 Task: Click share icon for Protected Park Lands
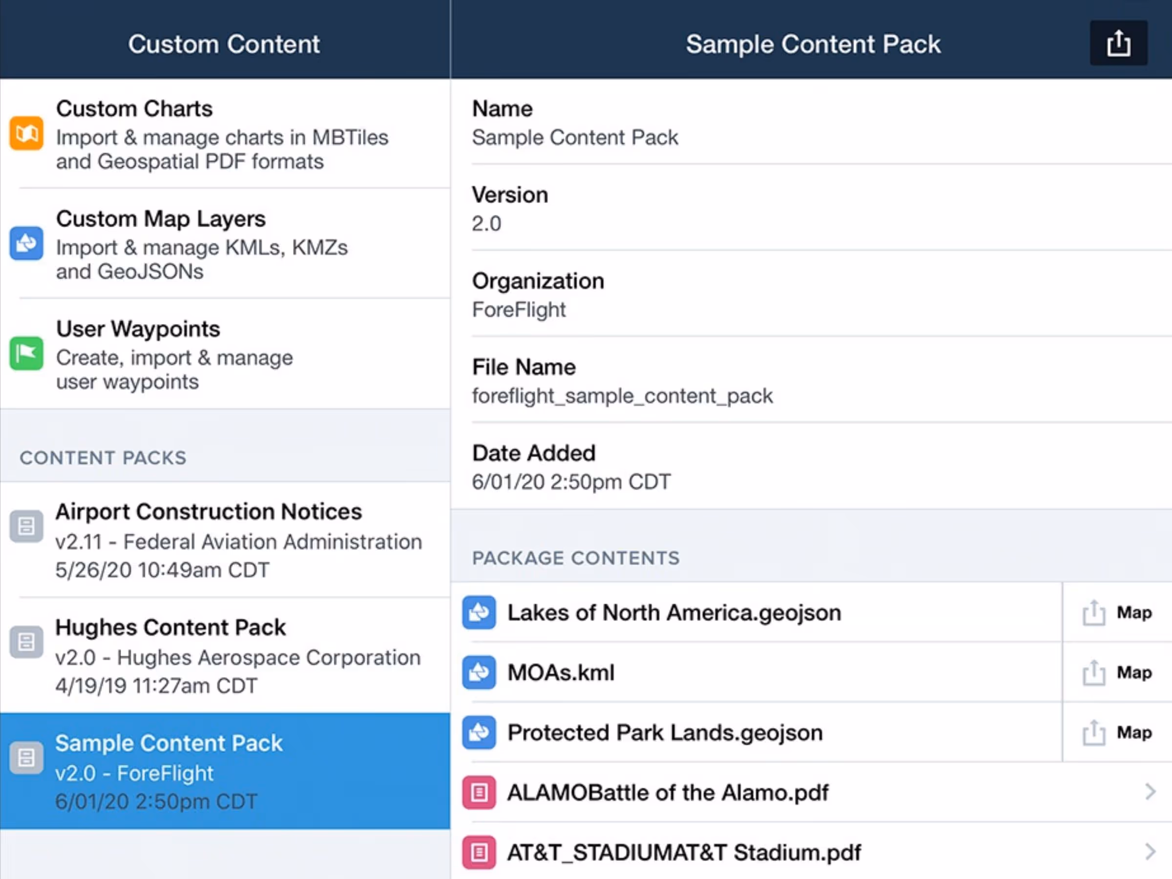pyautogui.click(x=1093, y=733)
